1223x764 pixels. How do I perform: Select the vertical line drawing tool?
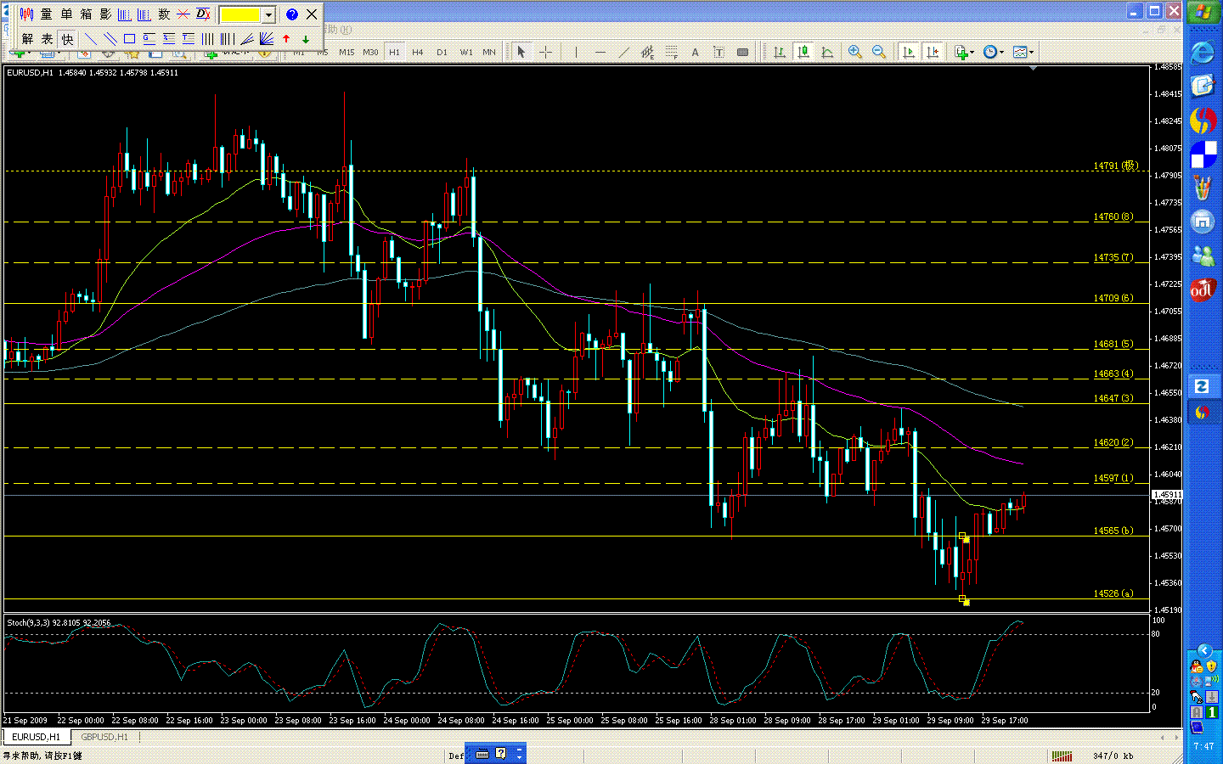(576, 53)
